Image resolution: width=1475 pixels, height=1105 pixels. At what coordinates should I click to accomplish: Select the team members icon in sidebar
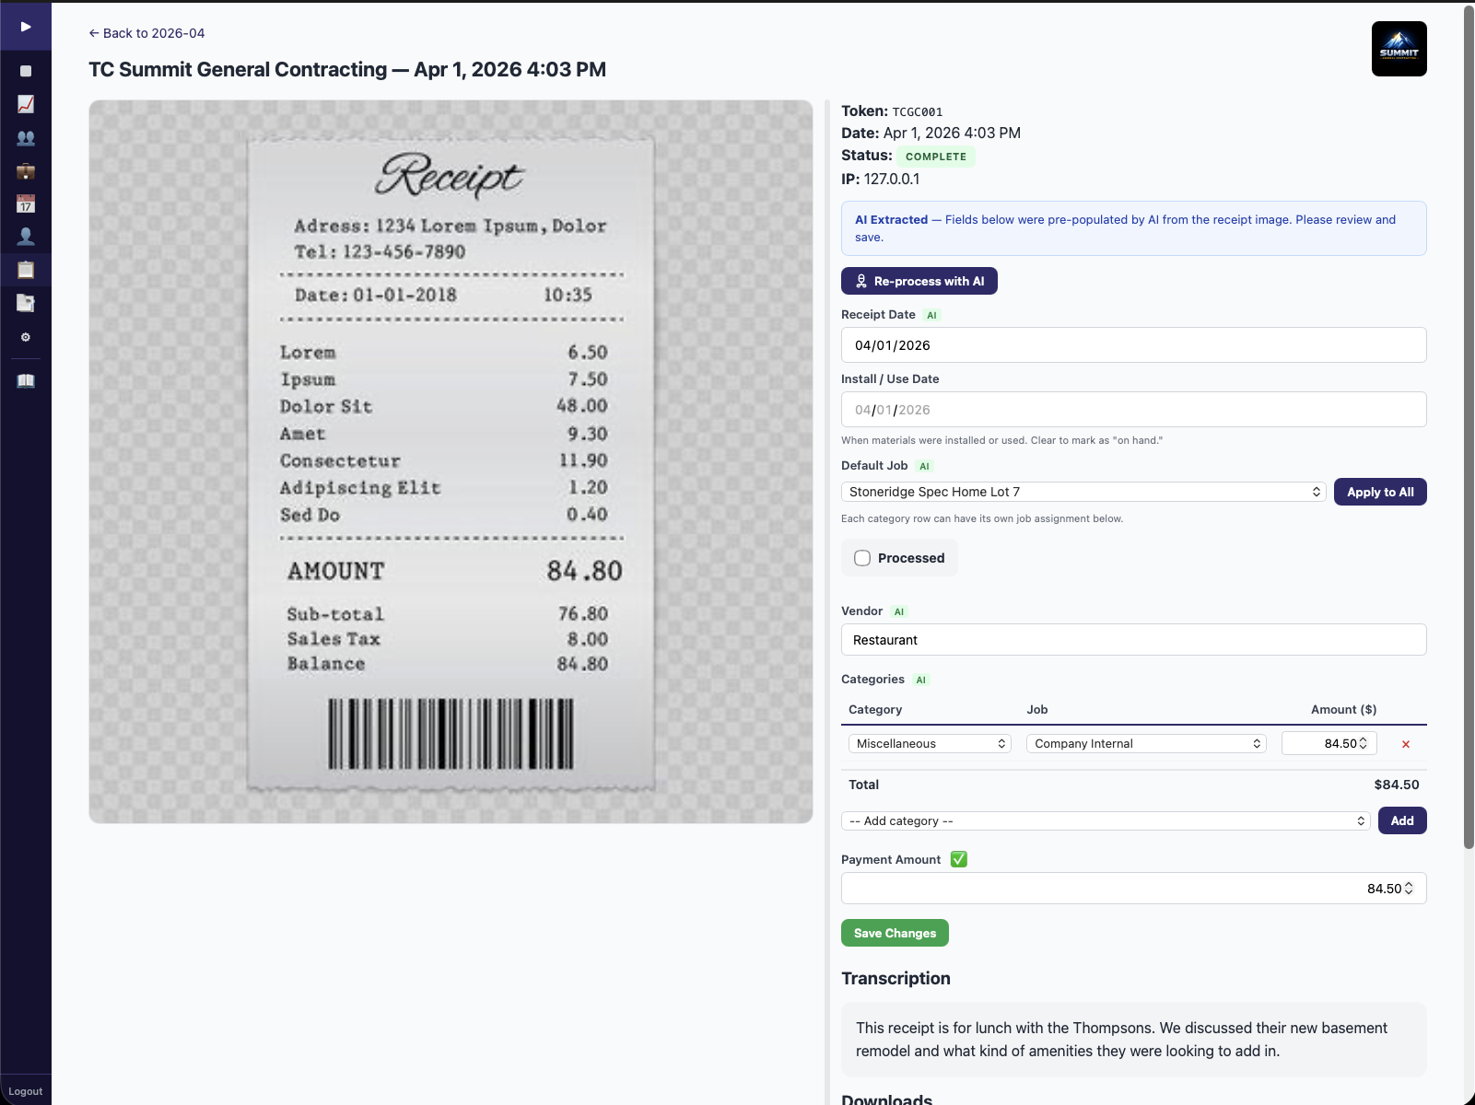coord(26,137)
